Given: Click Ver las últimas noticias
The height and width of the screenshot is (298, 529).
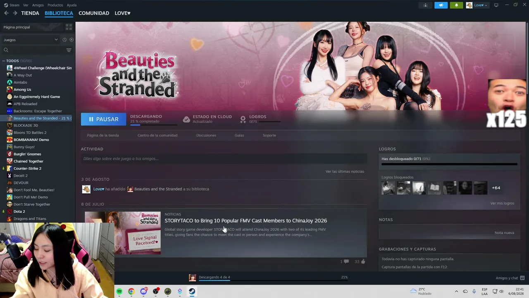Looking at the screenshot, I should pyautogui.click(x=345, y=171).
